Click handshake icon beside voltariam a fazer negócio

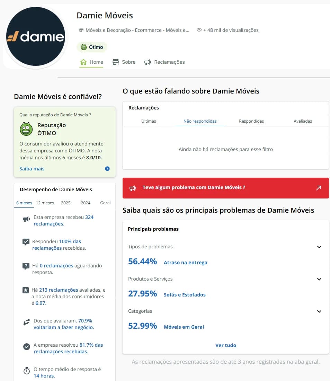click(x=26, y=322)
